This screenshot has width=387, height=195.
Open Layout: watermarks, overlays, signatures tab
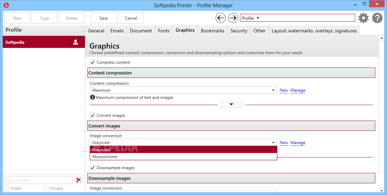click(314, 31)
